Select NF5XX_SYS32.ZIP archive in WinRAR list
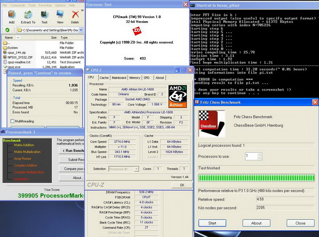Image resolution: width=319 pixels, height=237 pixels. click(20, 57)
